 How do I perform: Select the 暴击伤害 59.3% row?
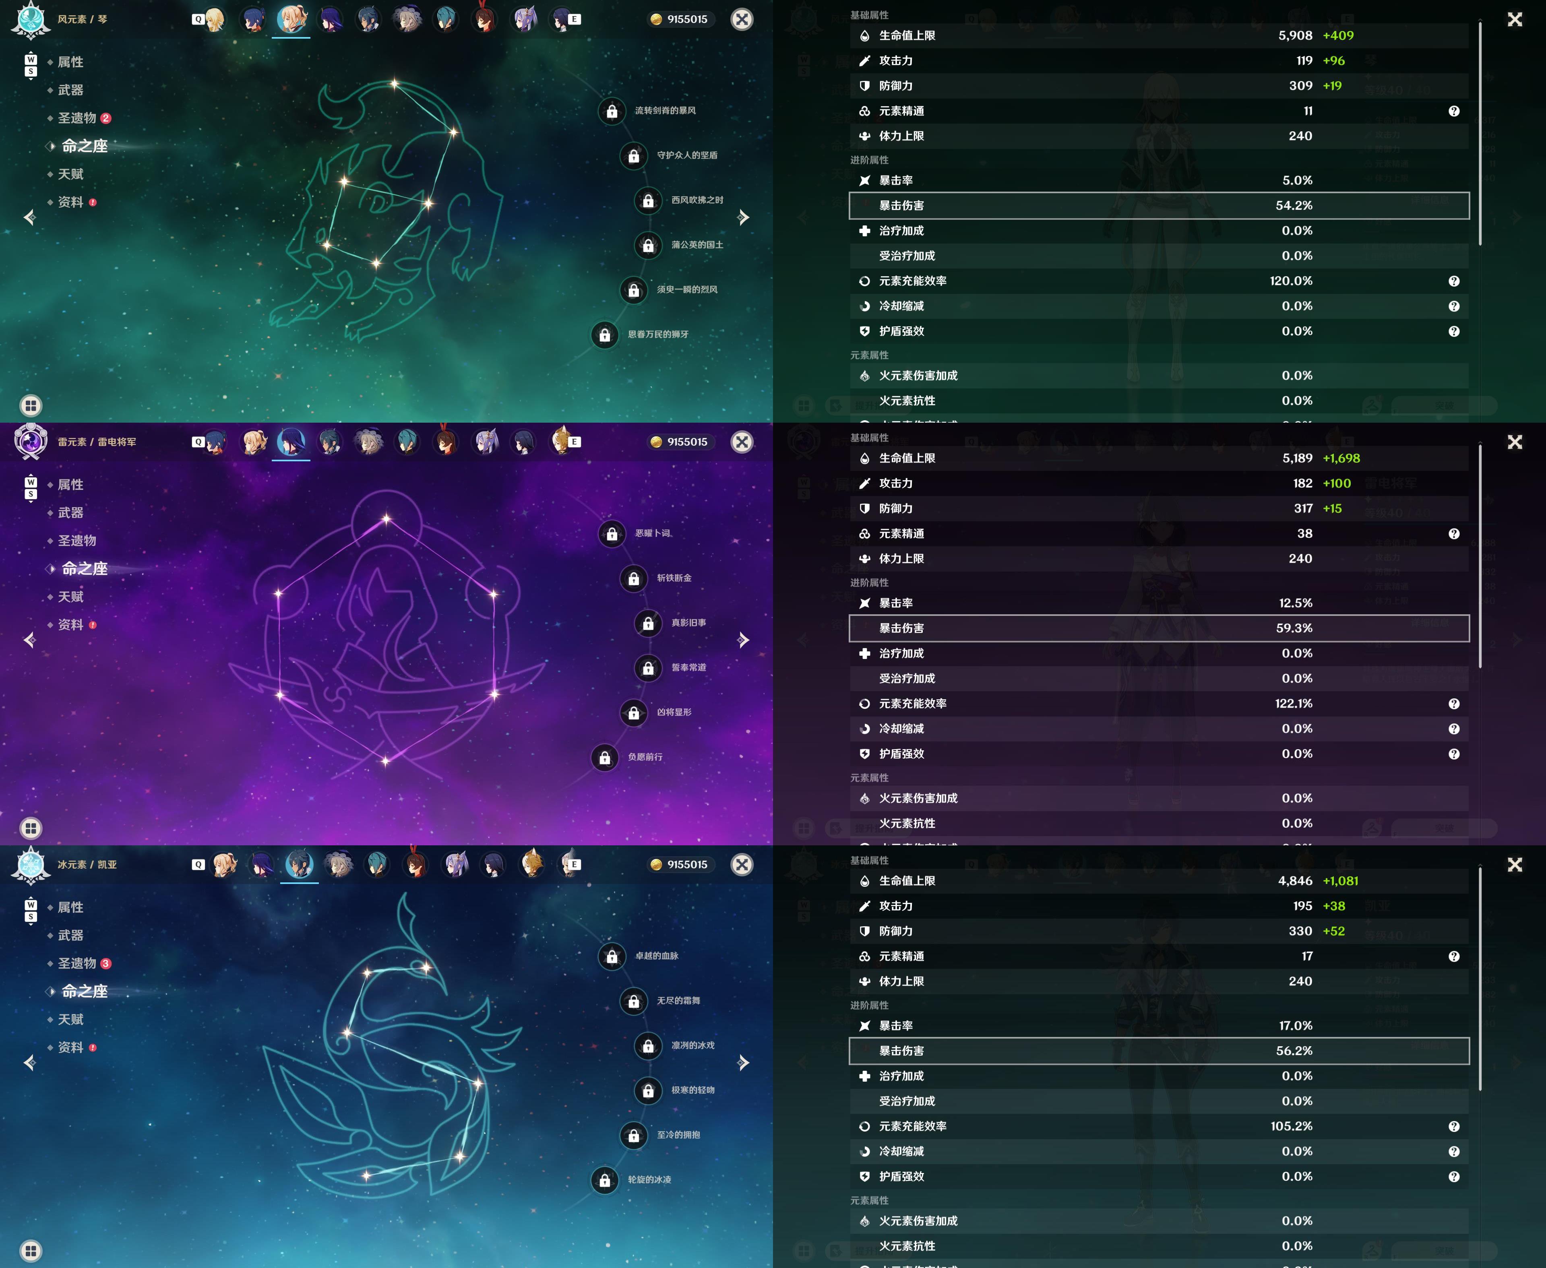coord(1159,628)
